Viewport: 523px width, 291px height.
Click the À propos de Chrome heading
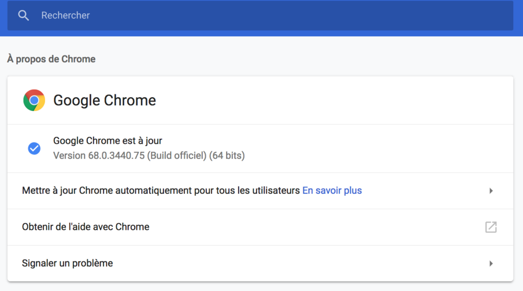pyautogui.click(x=52, y=59)
